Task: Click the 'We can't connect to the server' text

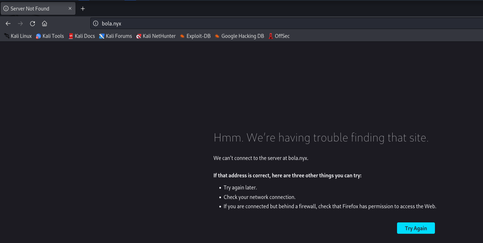Action: point(261,158)
